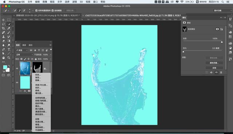This screenshot has height=134, width=233.
Task: Hide the water splash layer
Action: click(17, 68)
